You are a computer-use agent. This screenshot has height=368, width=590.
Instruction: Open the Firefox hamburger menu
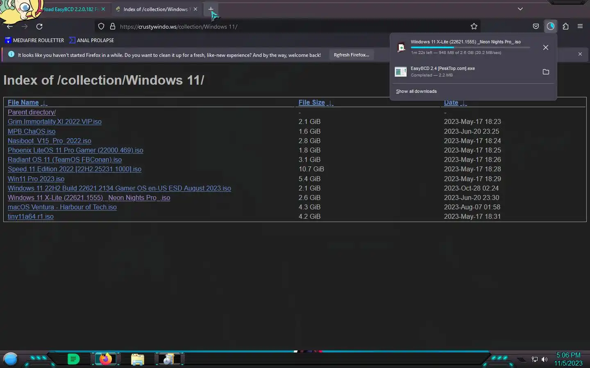tap(580, 27)
